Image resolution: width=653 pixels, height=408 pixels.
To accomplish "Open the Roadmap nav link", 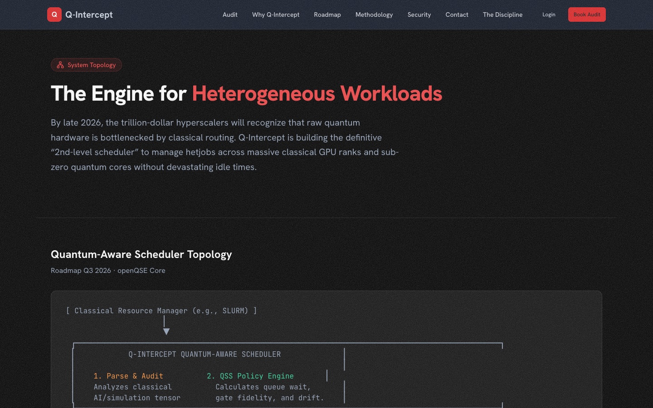I will point(327,15).
